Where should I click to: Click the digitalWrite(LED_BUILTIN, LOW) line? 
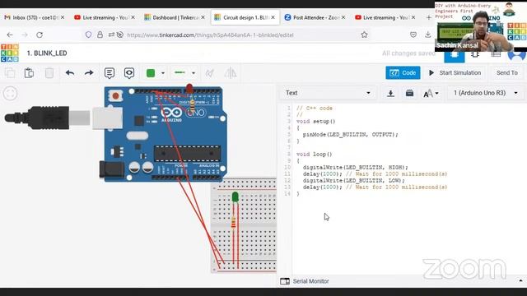353,181
